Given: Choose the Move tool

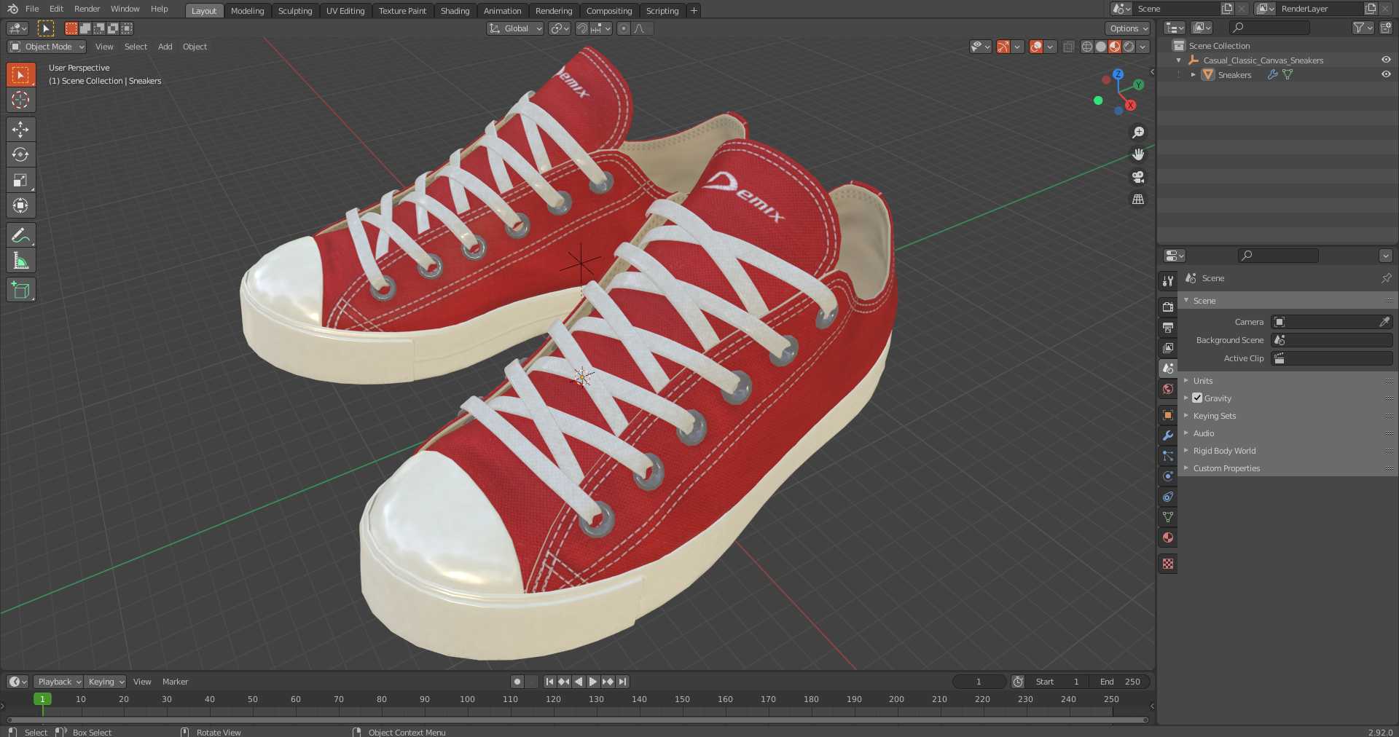Looking at the screenshot, I should pos(20,130).
